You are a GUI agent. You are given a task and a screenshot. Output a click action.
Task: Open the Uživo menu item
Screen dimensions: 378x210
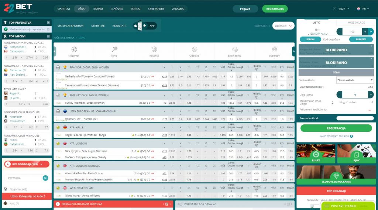click(82, 9)
